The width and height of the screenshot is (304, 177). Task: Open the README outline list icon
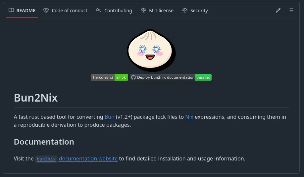(x=291, y=10)
